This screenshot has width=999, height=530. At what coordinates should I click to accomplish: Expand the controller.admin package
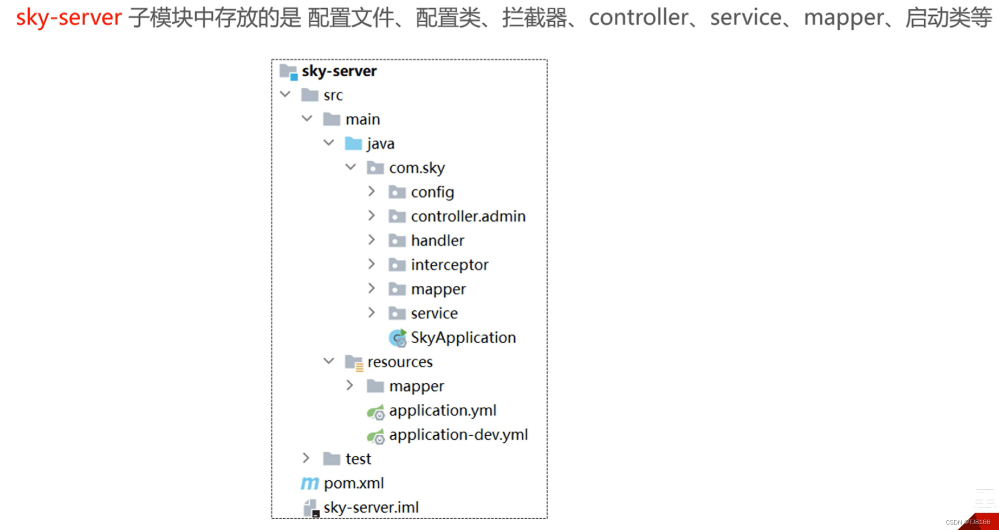(x=372, y=215)
